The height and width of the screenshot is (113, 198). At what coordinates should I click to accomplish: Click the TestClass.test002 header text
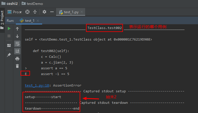(104, 28)
